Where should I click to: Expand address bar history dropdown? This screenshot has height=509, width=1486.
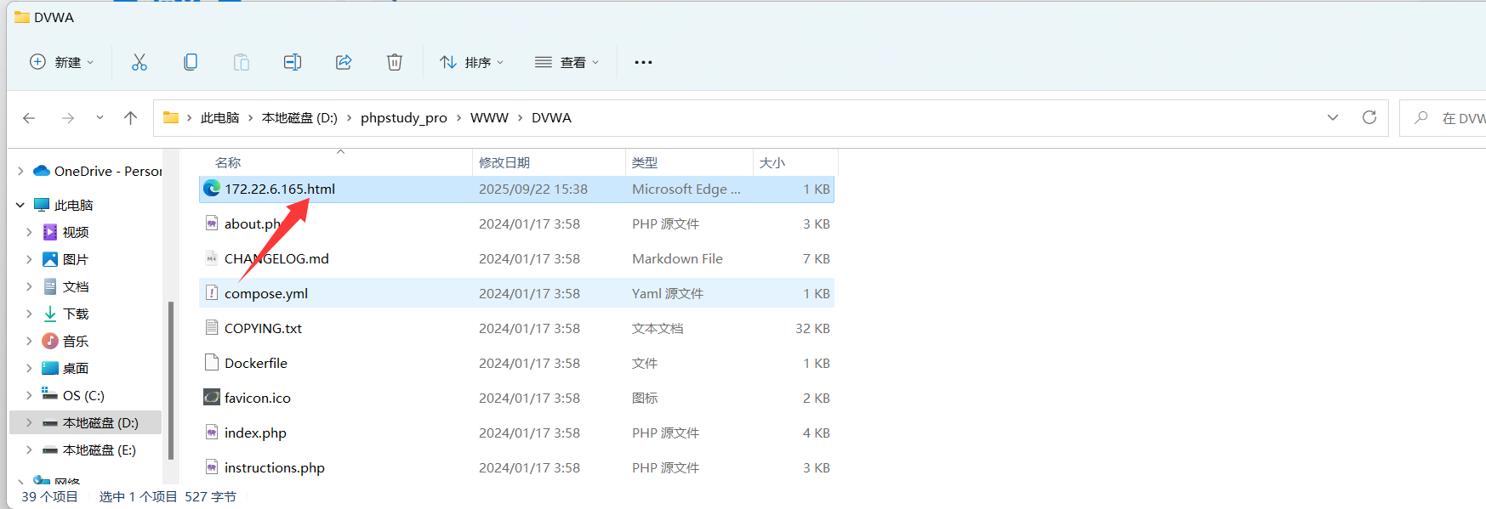point(1333,117)
